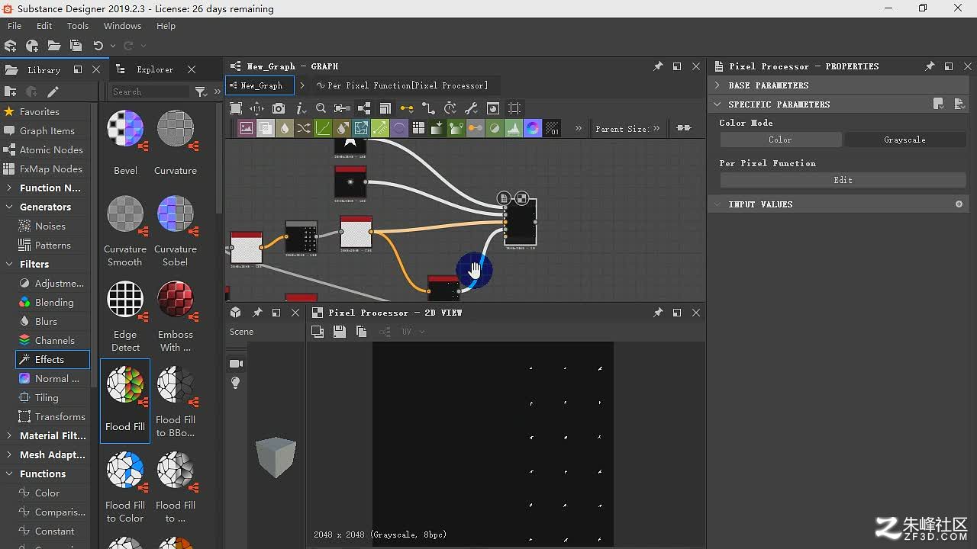Expand hidden node toolbar items chevron

click(x=578, y=128)
